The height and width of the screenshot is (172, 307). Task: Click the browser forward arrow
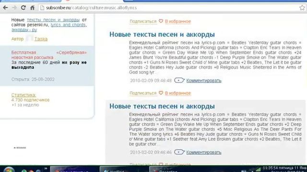tap(14, 8)
